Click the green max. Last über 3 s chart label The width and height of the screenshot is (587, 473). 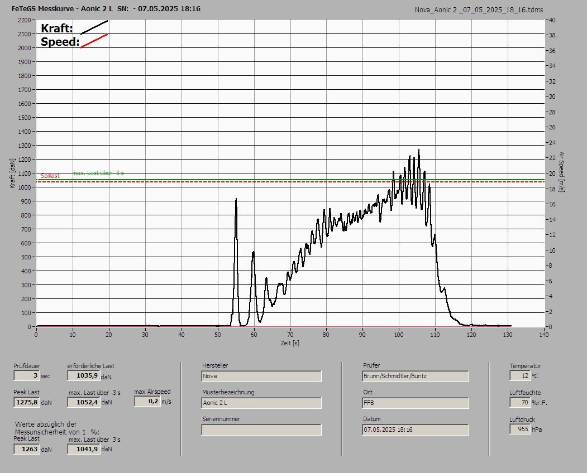point(98,173)
